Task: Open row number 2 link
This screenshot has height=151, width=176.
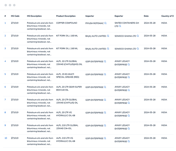Action: tap(5, 36)
